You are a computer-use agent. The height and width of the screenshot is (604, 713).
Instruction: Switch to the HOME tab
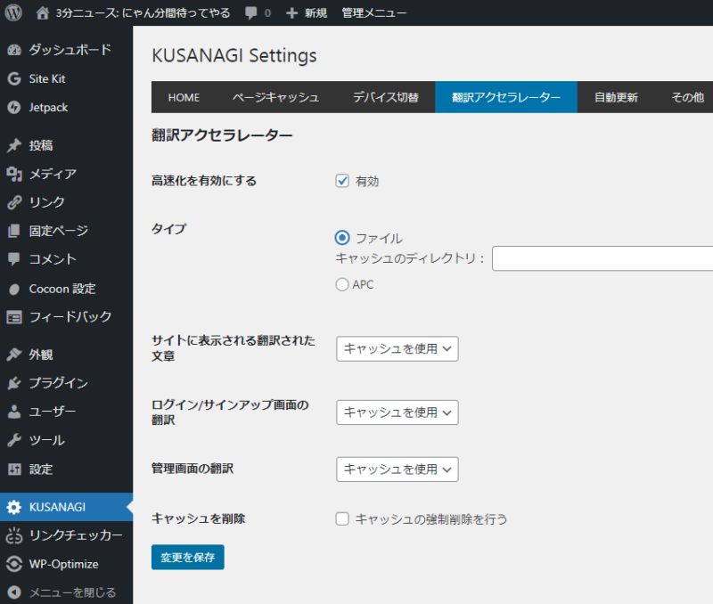click(x=184, y=97)
